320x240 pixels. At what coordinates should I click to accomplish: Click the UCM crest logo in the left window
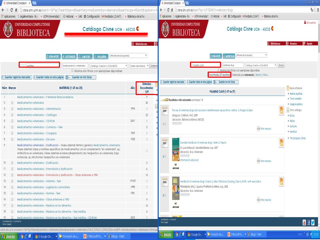(8, 29)
